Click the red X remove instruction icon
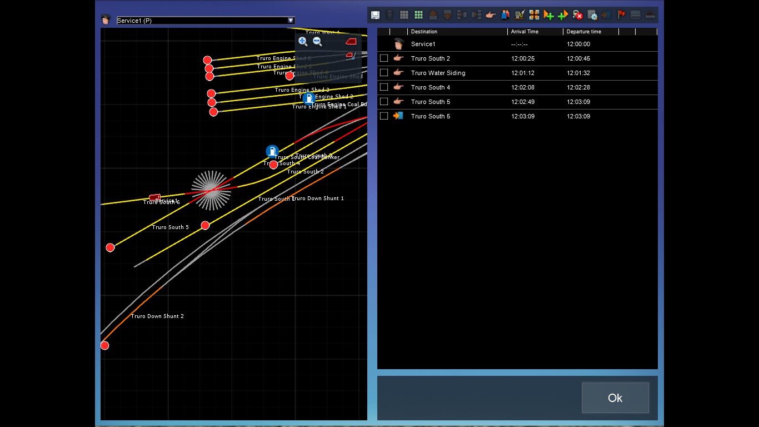This screenshot has height=427, width=759. pyautogui.click(x=578, y=15)
